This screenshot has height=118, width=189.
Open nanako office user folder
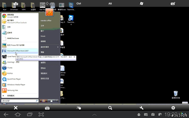click(46, 20)
